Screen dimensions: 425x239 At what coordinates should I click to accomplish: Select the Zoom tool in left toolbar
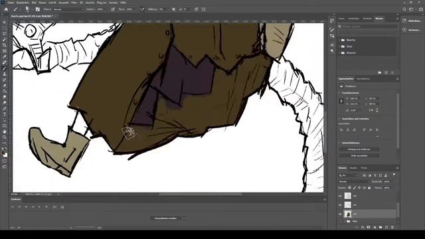coord(5,137)
